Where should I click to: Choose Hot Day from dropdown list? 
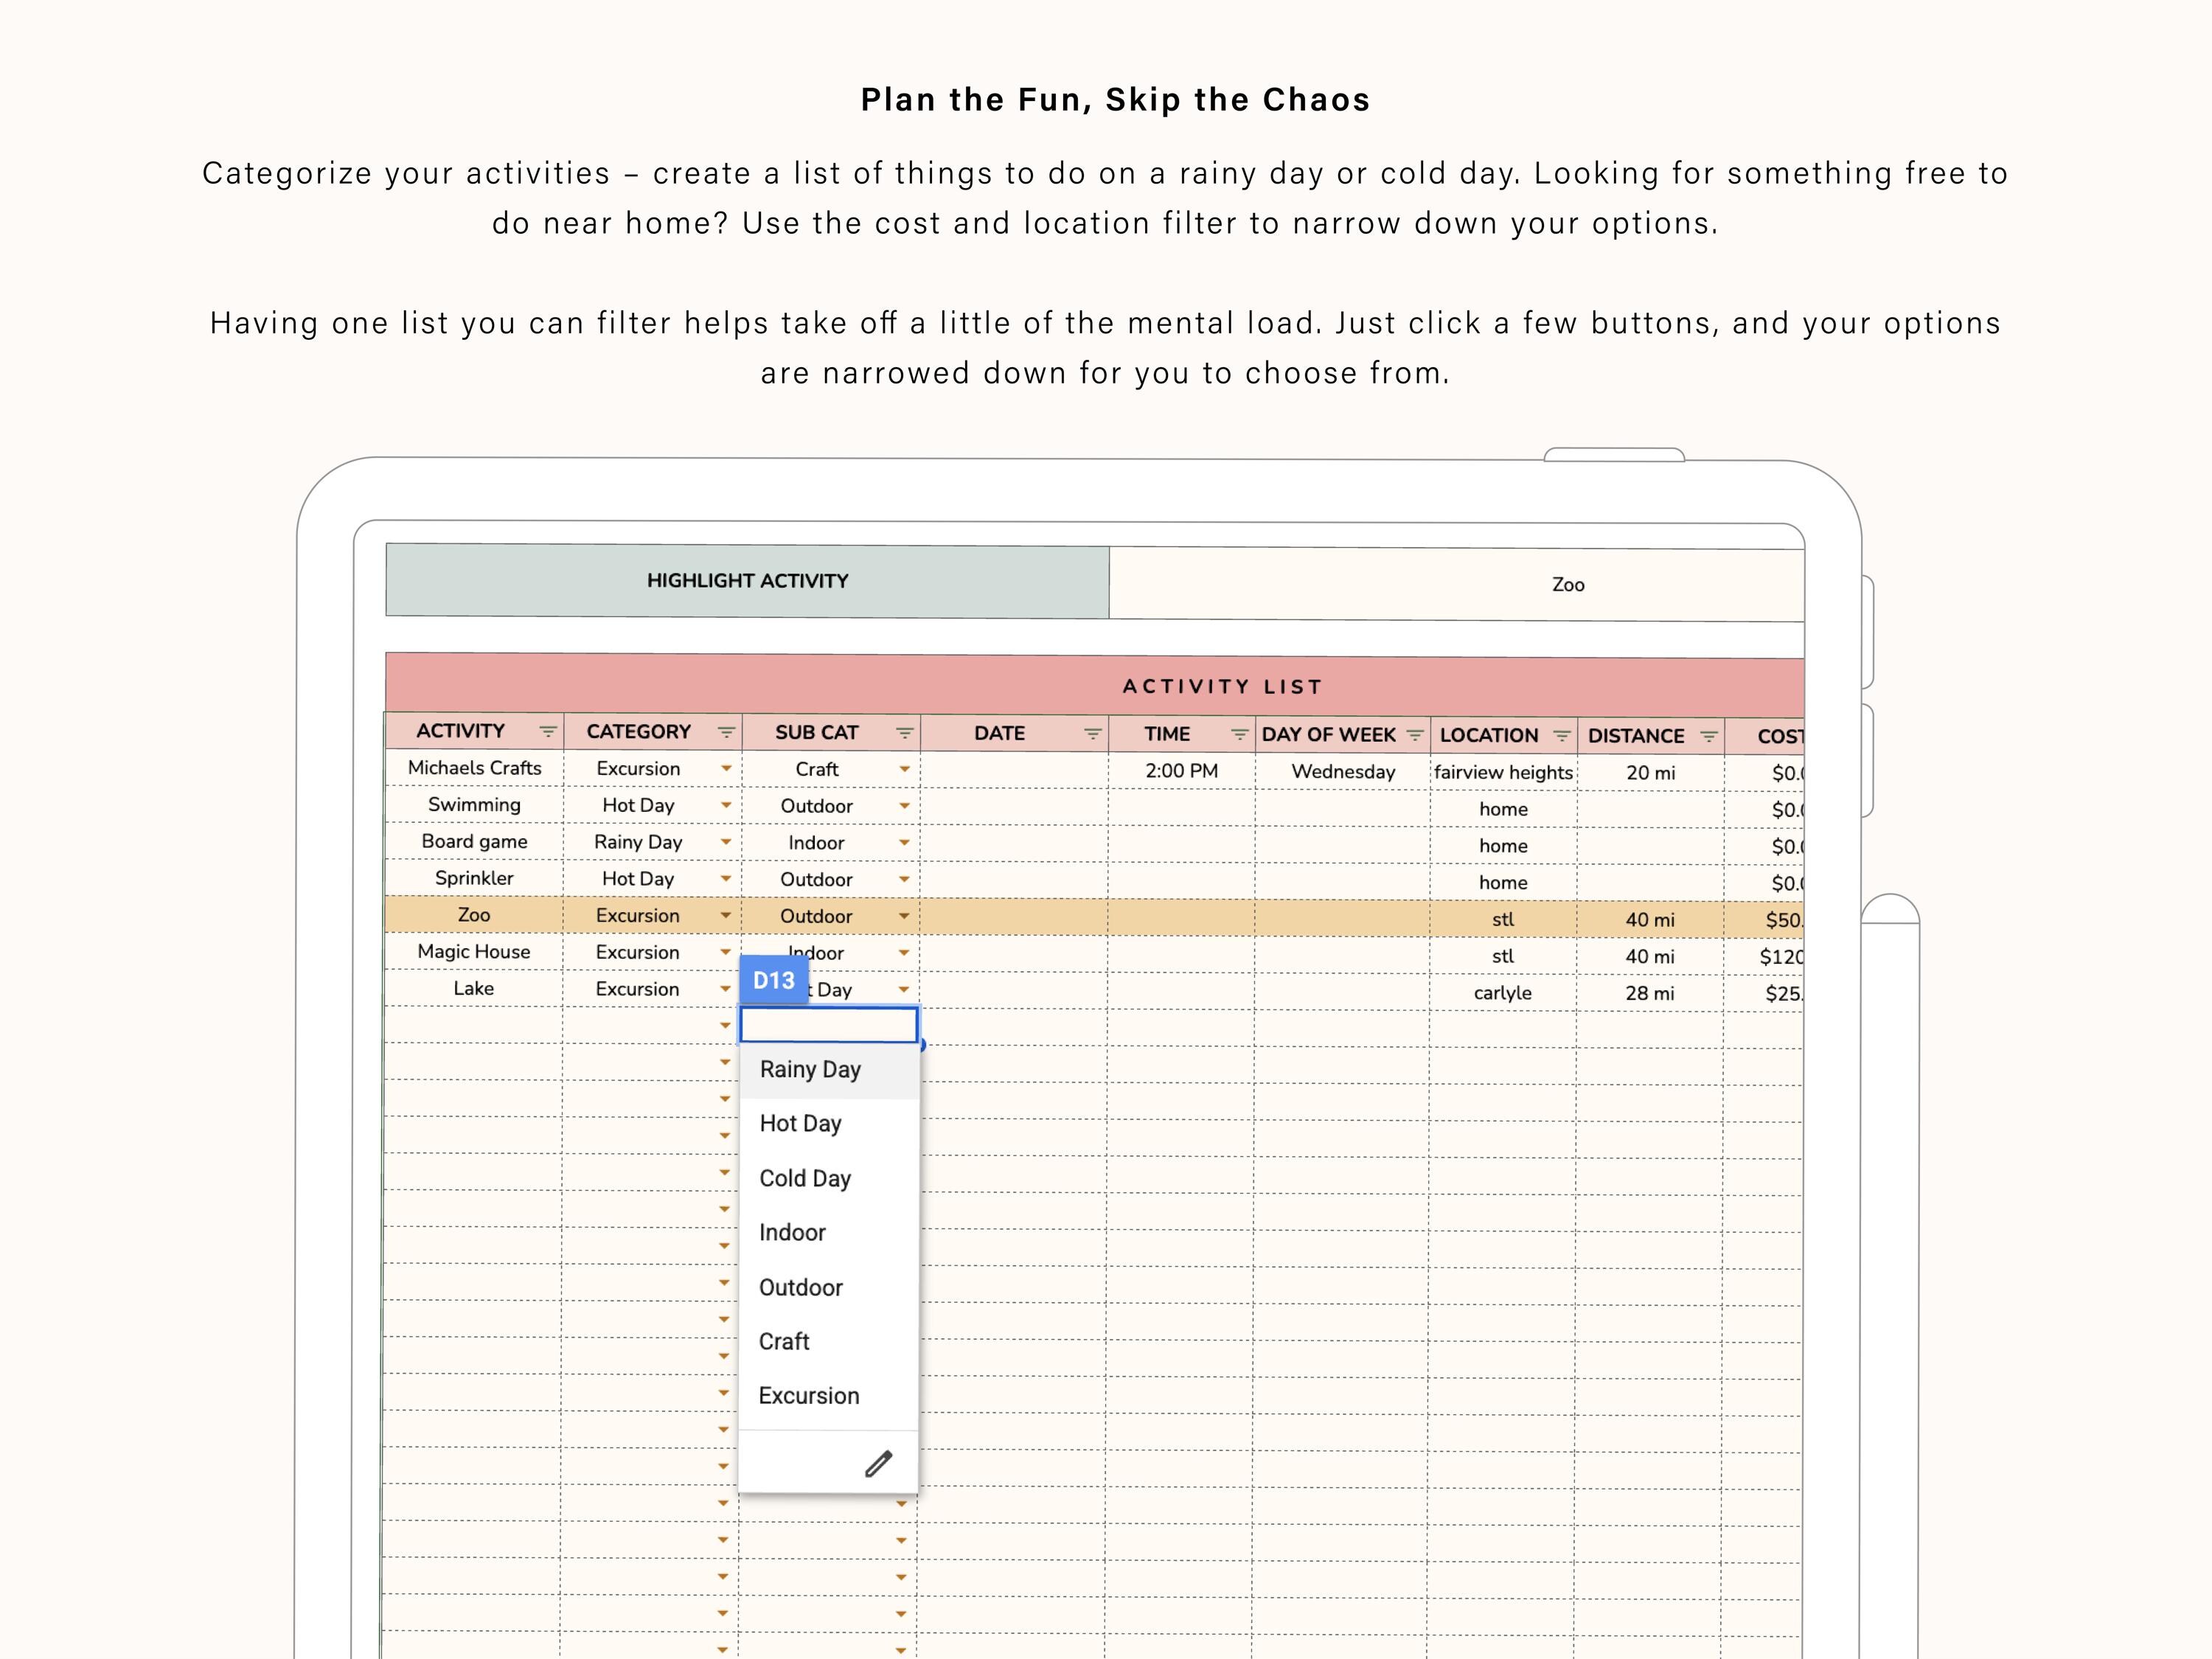click(x=828, y=1124)
